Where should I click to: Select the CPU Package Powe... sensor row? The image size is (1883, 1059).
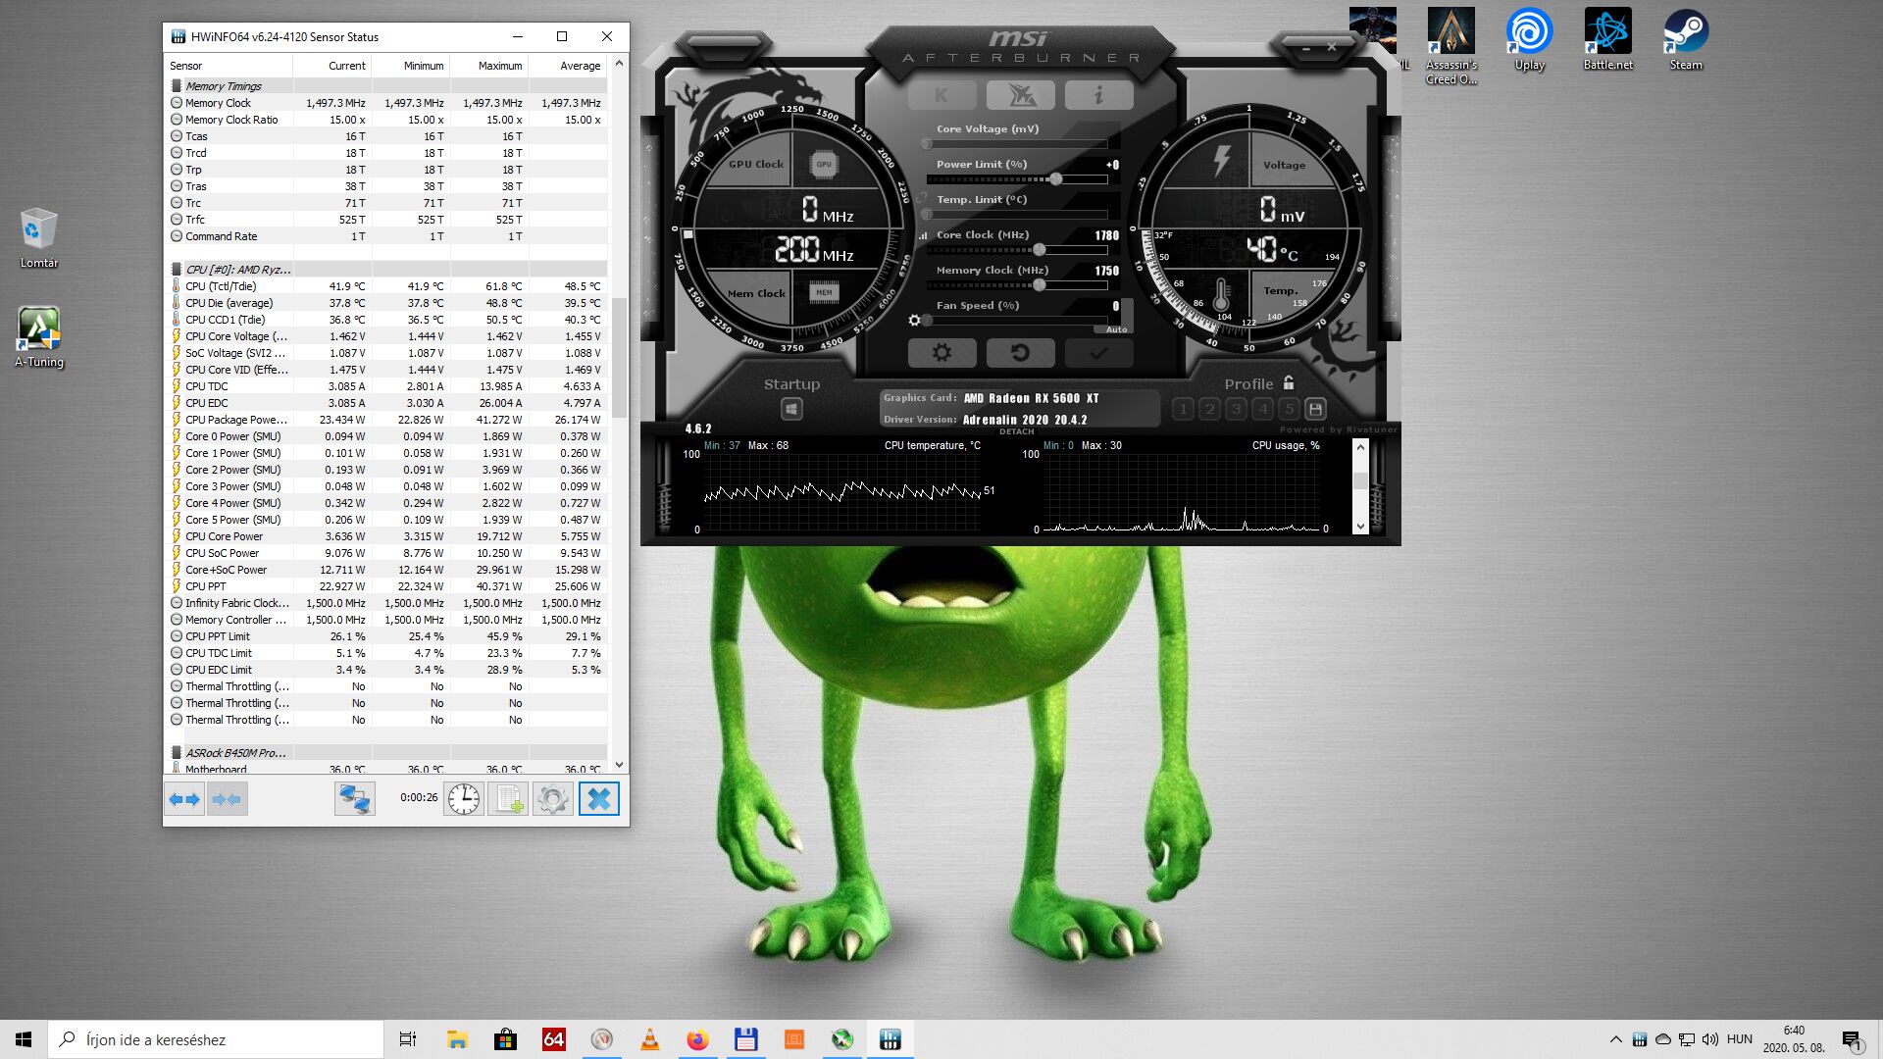[387, 420]
